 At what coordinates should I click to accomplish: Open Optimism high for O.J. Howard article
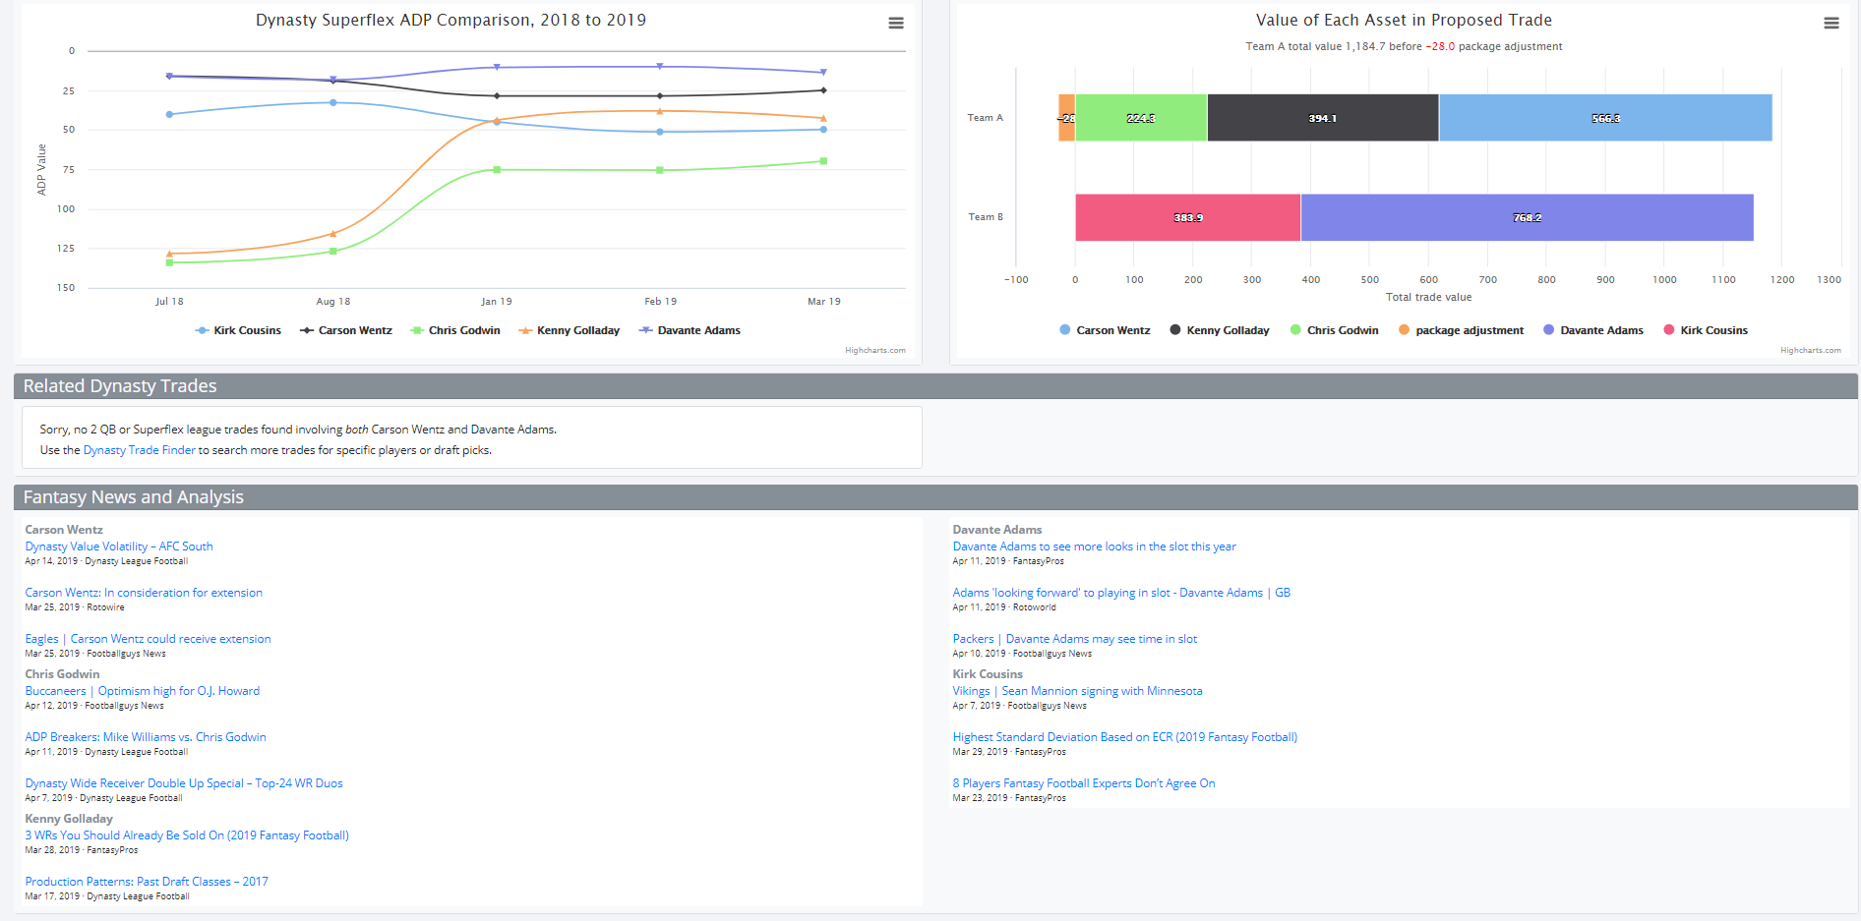pyautogui.click(x=143, y=691)
